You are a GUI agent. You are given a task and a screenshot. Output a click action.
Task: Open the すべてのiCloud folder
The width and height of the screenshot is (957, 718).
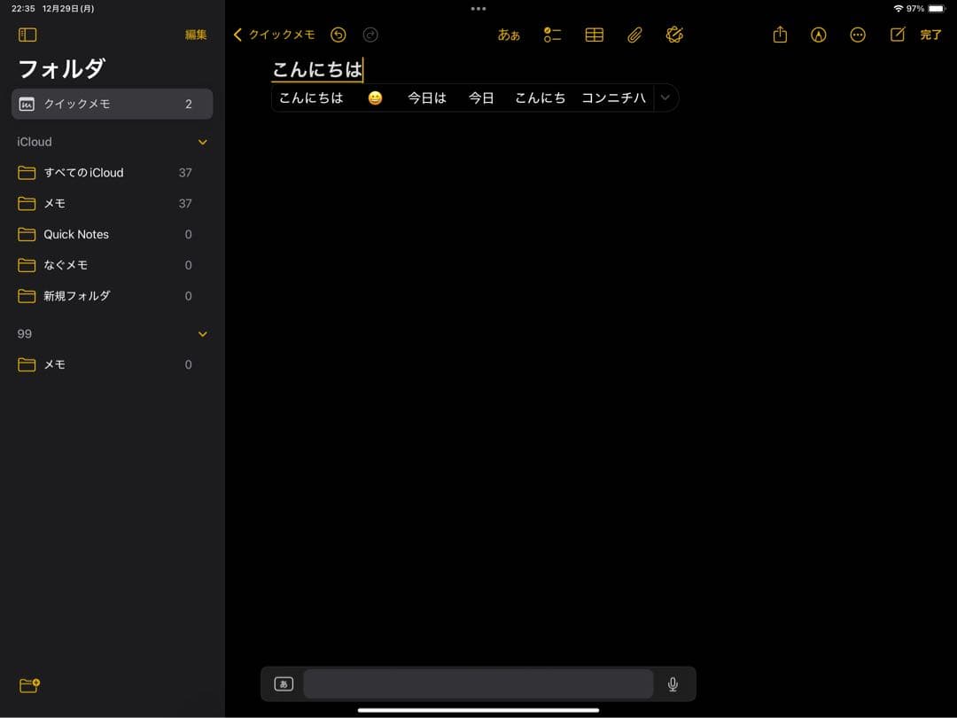click(84, 173)
